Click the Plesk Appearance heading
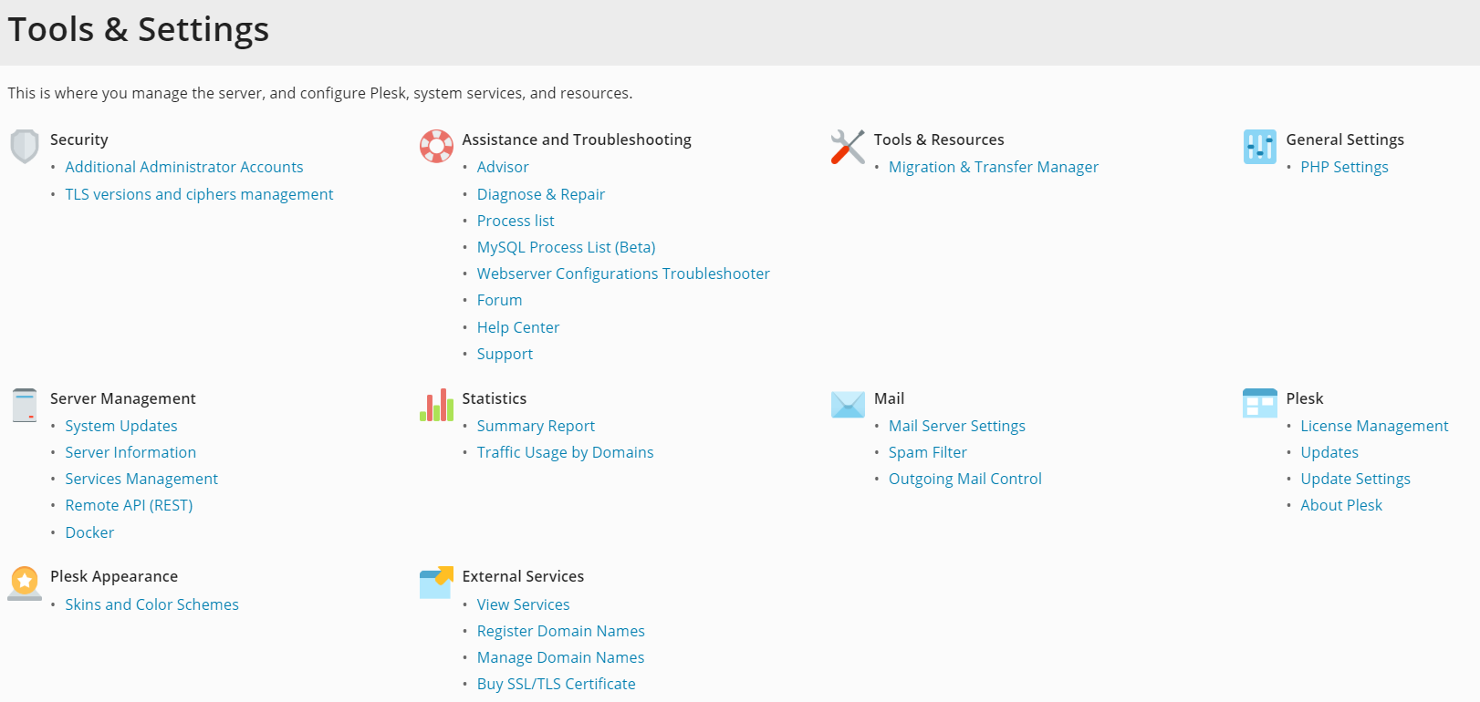Image resolution: width=1480 pixels, height=702 pixels. coord(114,576)
